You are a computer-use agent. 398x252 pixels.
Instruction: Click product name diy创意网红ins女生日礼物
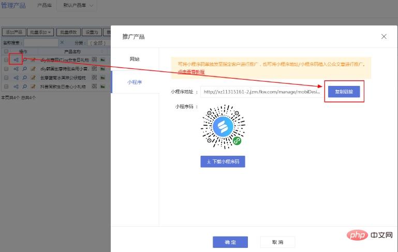[x=65, y=60]
